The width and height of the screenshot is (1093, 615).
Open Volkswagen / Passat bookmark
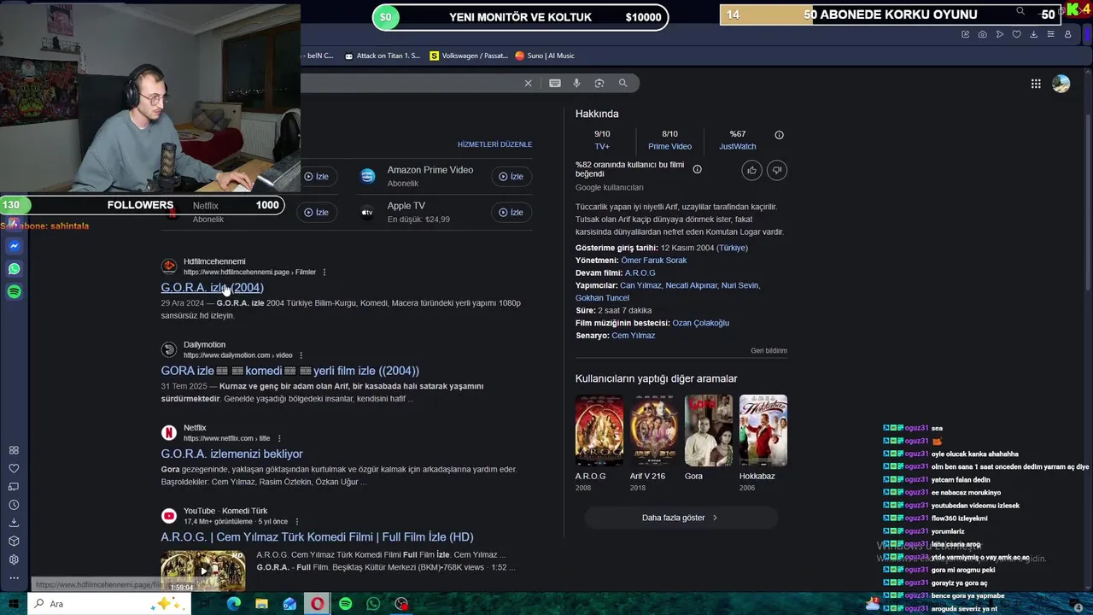468,56
